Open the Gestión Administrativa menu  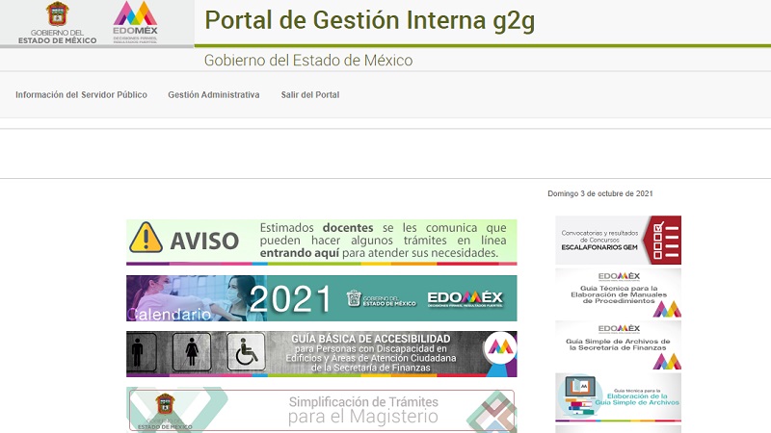point(213,94)
